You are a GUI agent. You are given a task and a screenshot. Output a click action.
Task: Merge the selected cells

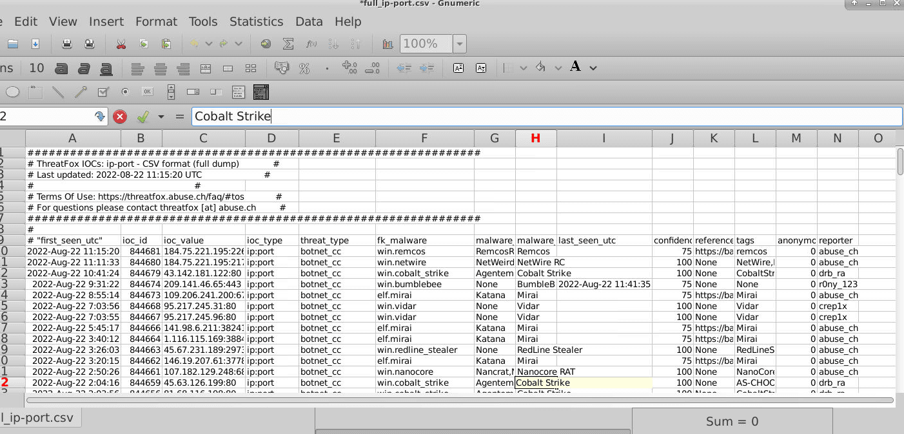(228, 68)
